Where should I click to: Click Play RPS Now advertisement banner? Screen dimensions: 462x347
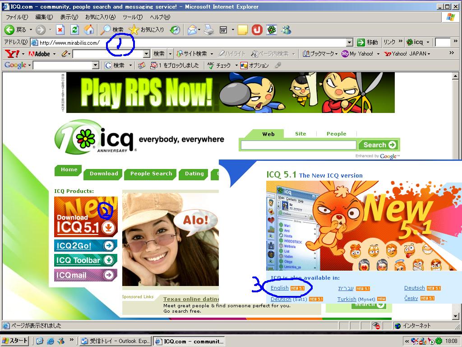231,93
